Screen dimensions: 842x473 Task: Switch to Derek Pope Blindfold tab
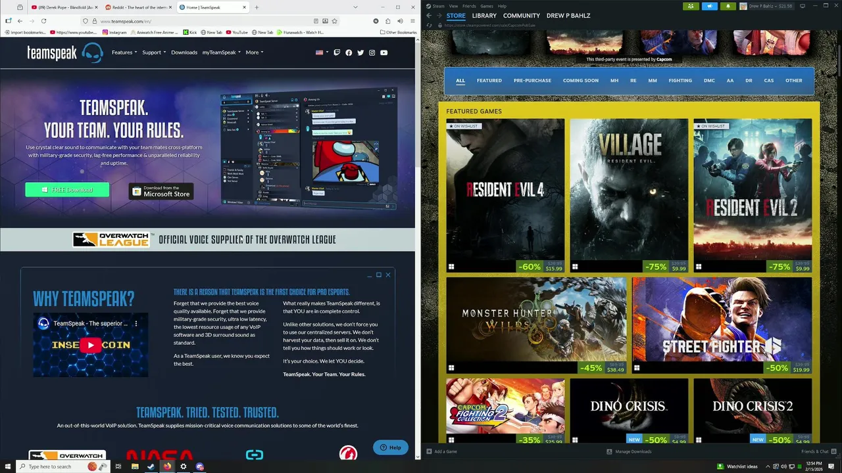[x=63, y=7]
